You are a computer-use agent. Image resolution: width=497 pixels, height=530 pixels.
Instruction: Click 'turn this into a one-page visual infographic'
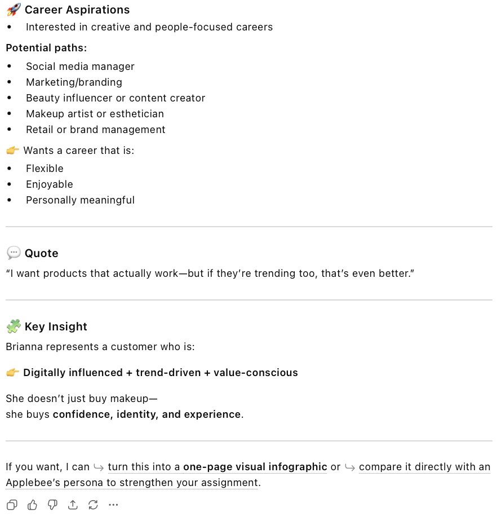coord(217,467)
